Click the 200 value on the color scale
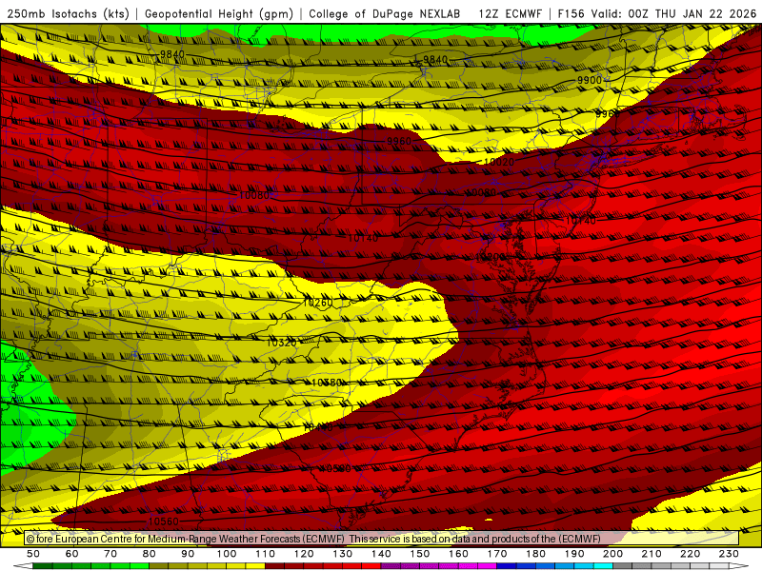 pos(612,554)
